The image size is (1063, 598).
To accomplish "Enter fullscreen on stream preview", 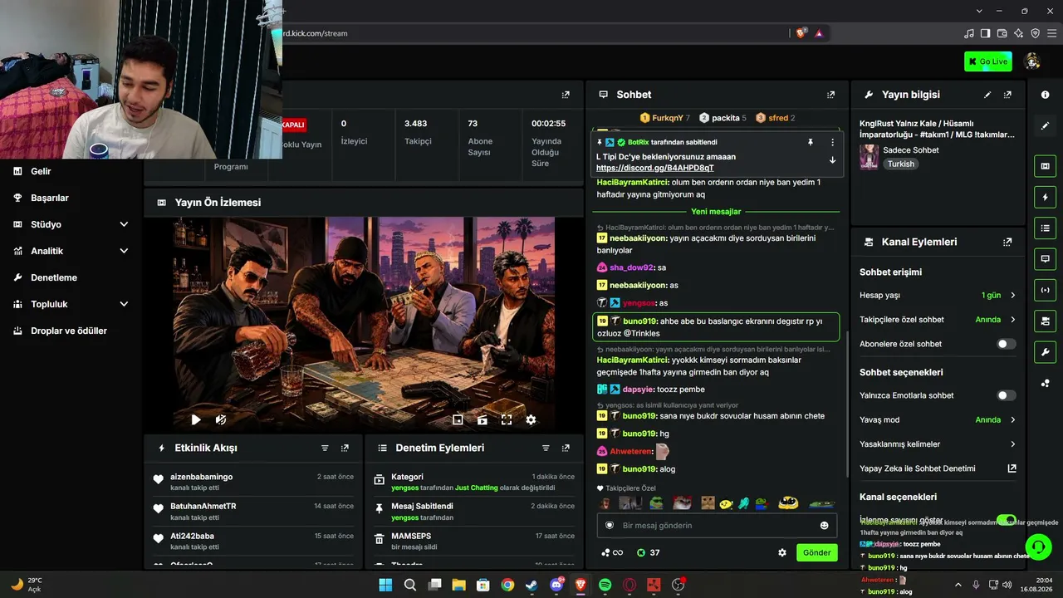I will 507,419.
